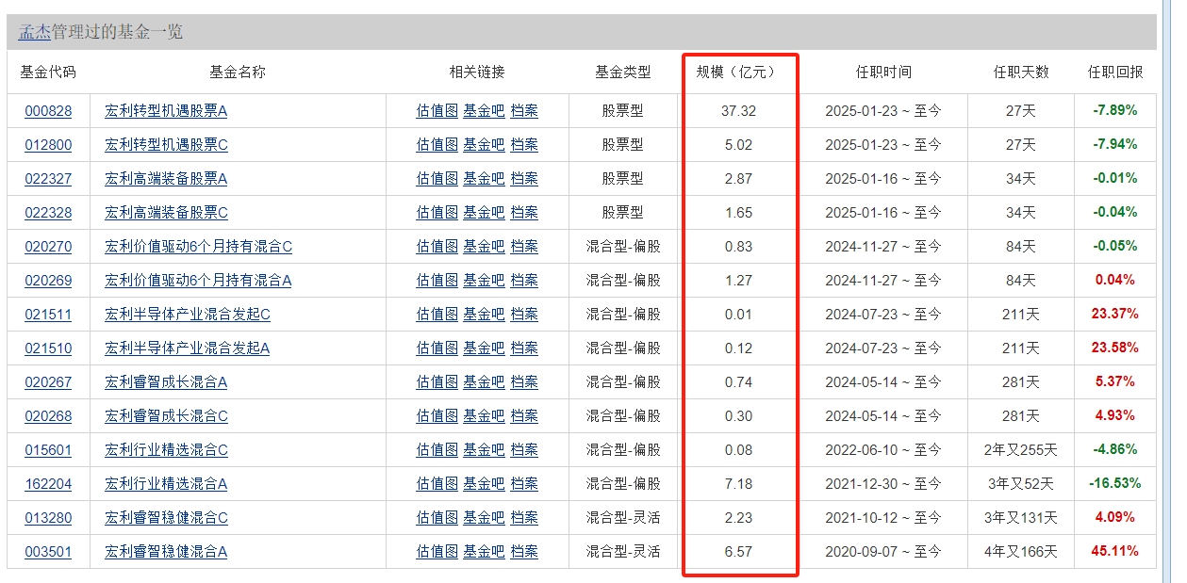
Task: Open 宏利半导体产业混合发起C link
Action: tap(188, 315)
